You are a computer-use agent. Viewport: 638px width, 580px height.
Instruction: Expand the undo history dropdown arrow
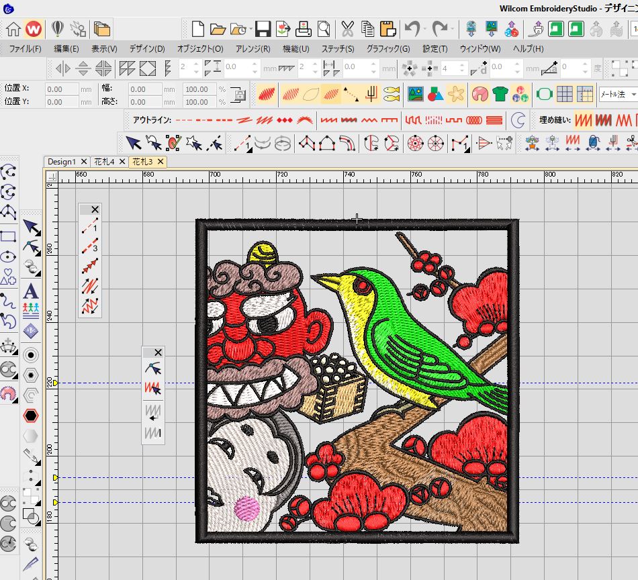click(425, 30)
